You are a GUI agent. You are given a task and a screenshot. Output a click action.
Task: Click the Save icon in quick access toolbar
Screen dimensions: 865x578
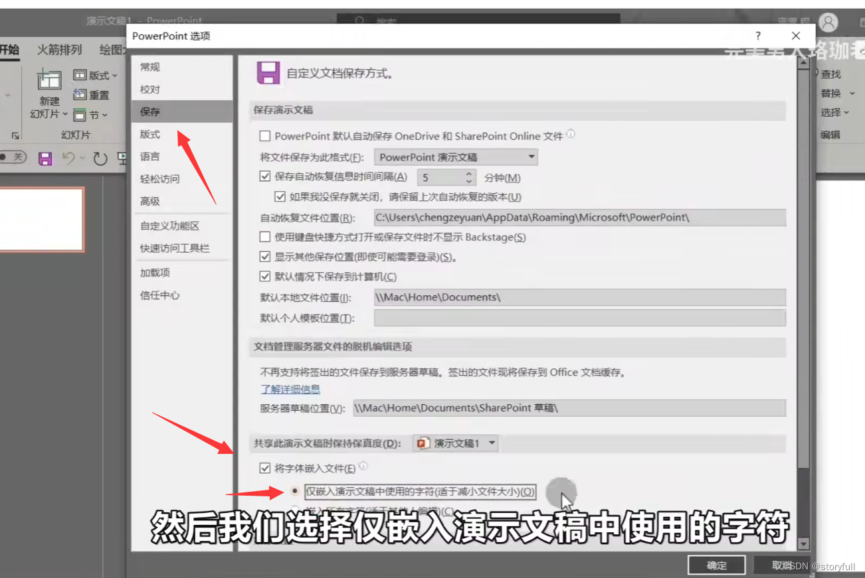pos(45,158)
